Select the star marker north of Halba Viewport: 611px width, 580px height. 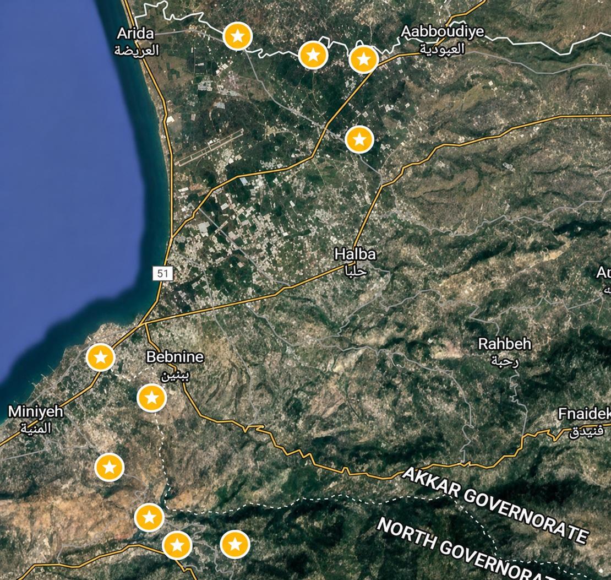[x=359, y=139]
